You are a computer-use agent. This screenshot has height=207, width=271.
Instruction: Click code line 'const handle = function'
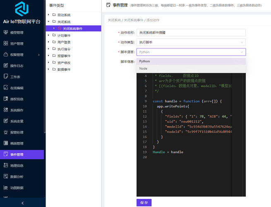point(187,101)
